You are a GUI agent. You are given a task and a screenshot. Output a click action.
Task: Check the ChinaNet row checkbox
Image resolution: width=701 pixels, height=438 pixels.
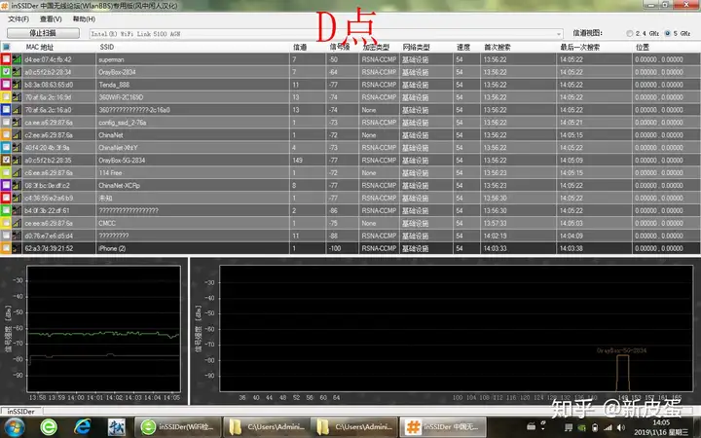click(6, 134)
